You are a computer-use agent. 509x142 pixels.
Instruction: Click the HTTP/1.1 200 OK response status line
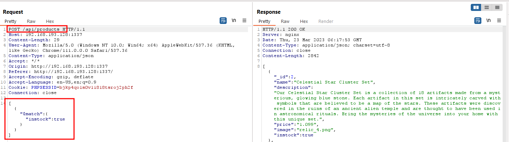click(284, 29)
